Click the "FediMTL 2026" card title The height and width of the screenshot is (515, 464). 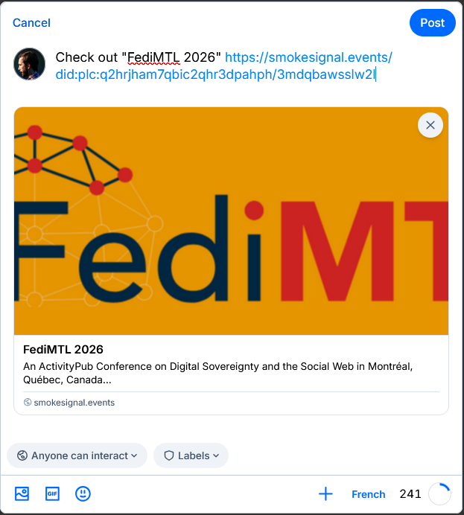(x=63, y=349)
